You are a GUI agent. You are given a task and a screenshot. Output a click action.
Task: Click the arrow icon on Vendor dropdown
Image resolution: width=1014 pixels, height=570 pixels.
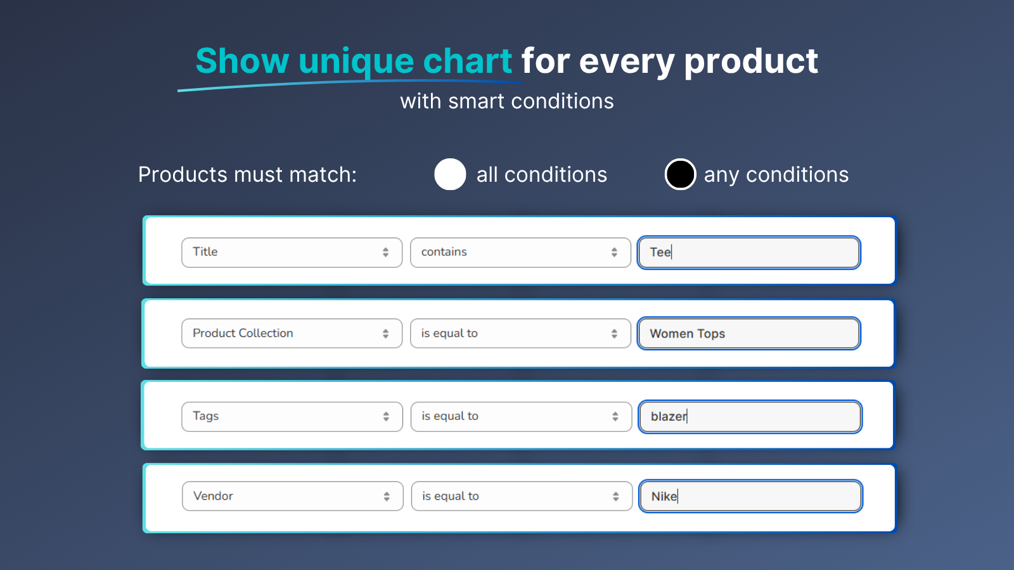[x=387, y=497]
